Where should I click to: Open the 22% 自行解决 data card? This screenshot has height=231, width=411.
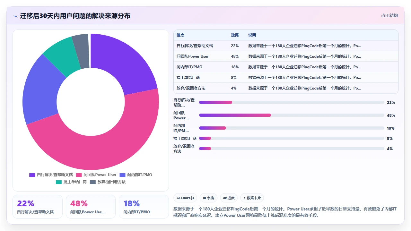(38, 207)
